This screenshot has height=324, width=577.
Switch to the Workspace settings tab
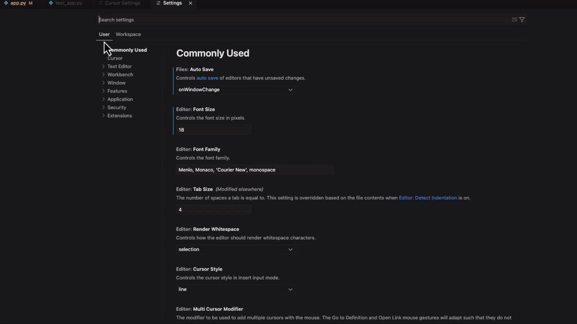(128, 34)
